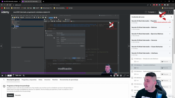Check lecture 05 Interfaces checkbox
Image resolution: width=175 pixels, height=98 pixels.
coord(132,84)
